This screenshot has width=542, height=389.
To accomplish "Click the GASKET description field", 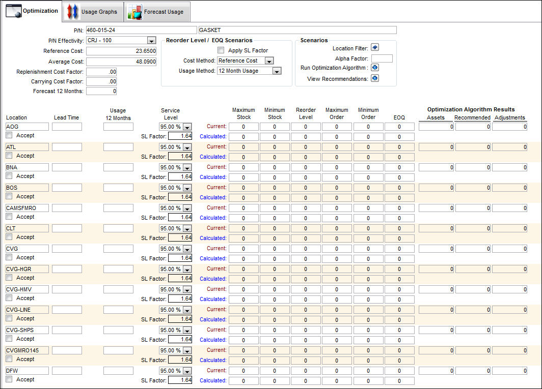I will pyautogui.click(x=297, y=30).
